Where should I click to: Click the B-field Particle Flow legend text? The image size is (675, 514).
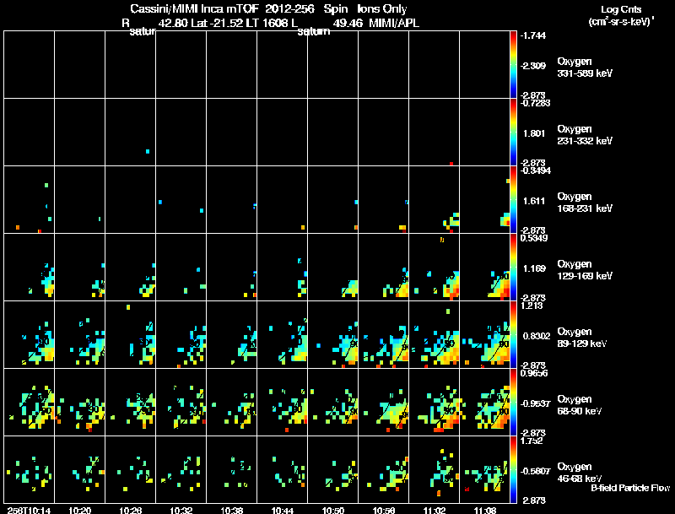[630, 488]
